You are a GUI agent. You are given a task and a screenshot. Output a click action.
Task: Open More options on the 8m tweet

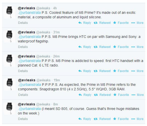click(137, 119)
